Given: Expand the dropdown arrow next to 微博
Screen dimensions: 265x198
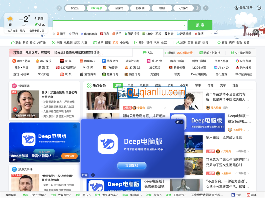Looking at the screenshot, I should click(210, 33).
